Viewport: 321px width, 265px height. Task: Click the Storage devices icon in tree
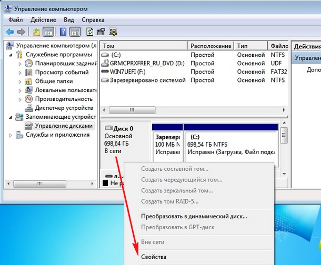point(19,117)
